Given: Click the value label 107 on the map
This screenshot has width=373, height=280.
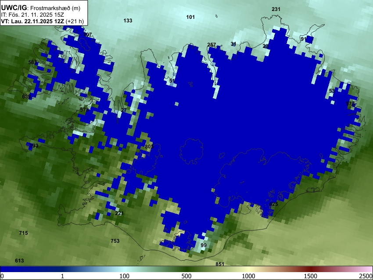Looking at the screenshot, I should [x=87, y=35].
